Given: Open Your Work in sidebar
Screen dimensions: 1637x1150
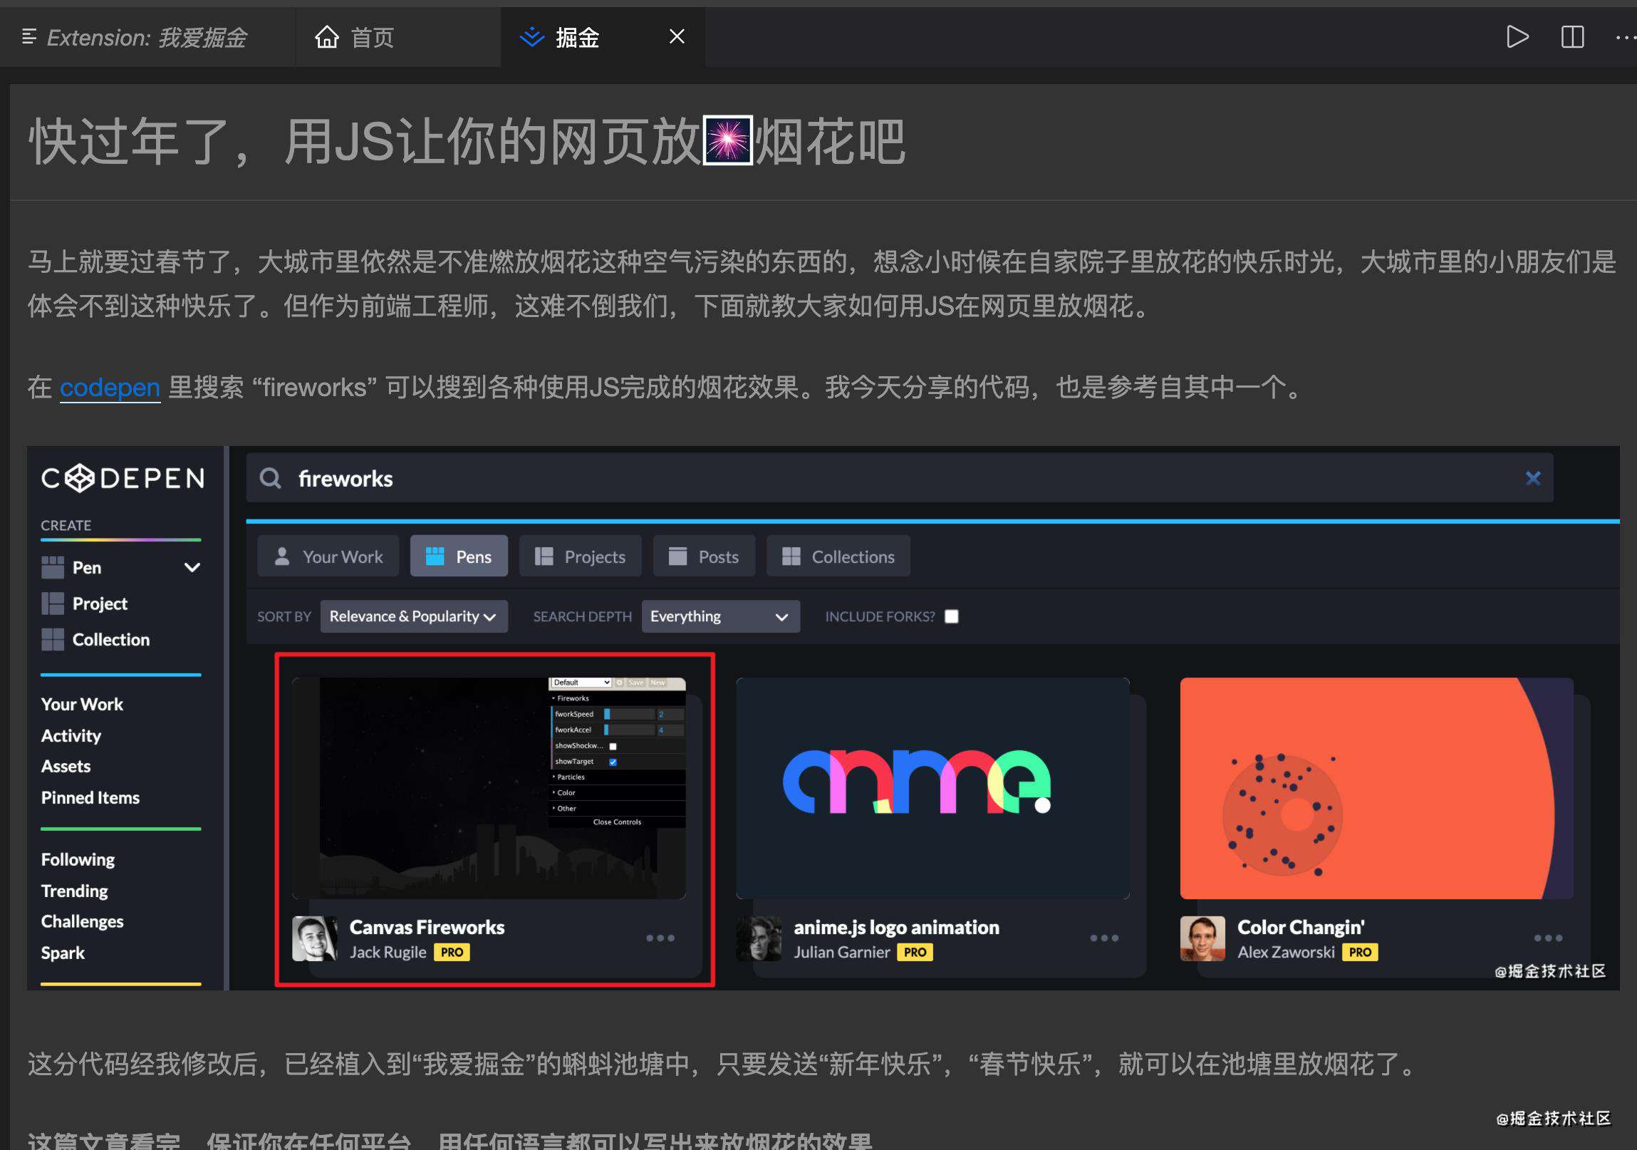Looking at the screenshot, I should tap(82, 704).
